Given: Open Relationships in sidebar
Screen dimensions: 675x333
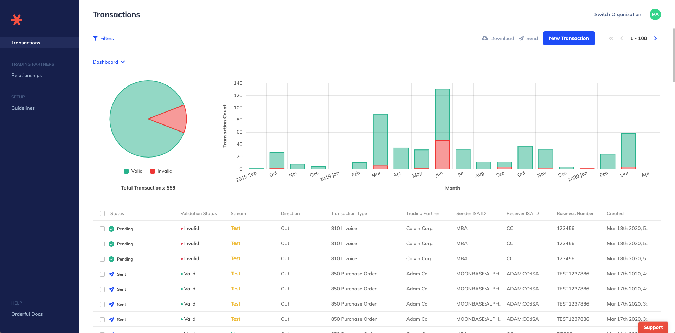Looking at the screenshot, I should click(x=26, y=75).
